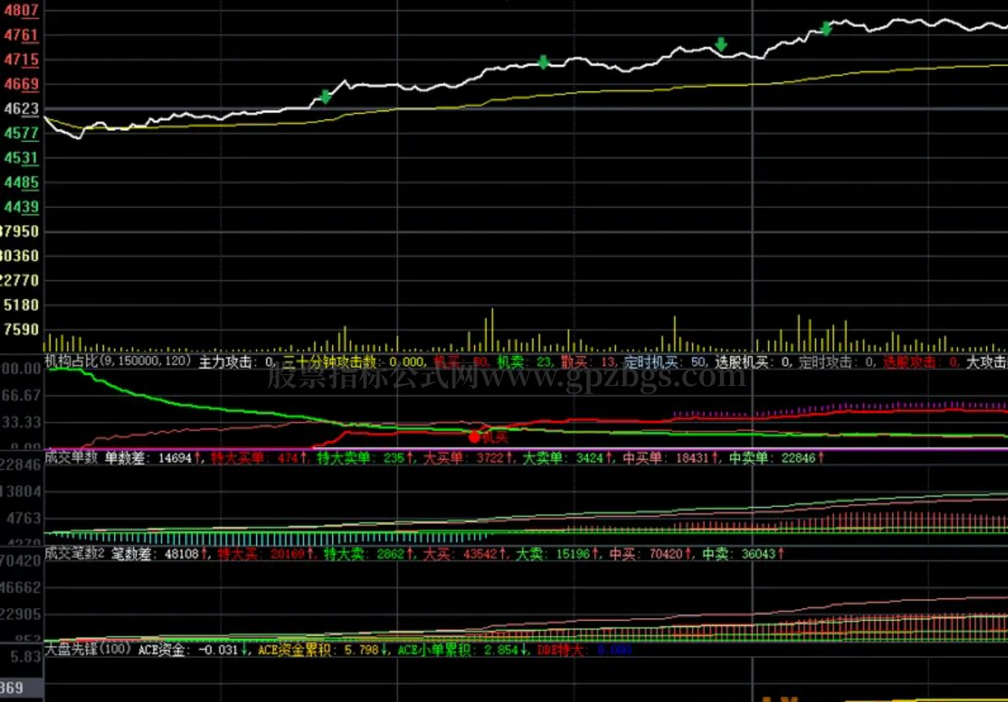The image size is (1008, 702).
Task: Click the 三十分钟攻击数 reading
Action: tap(353, 362)
